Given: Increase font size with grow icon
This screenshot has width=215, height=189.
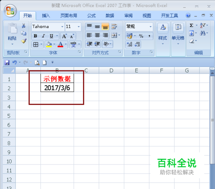Looking at the screenshot, I should pyautogui.click(x=64, y=36).
